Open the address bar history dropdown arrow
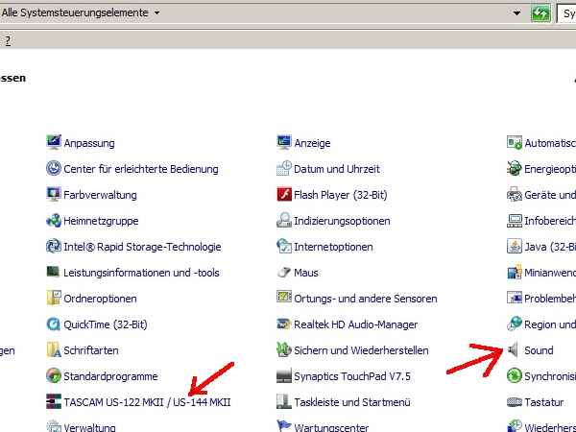576x432 pixels. pyautogui.click(x=516, y=13)
